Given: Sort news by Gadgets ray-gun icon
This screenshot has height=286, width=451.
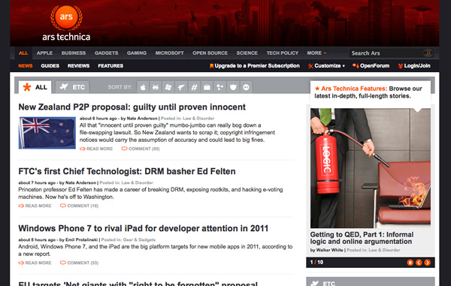Looking at the screenshot, I should 181,87.
